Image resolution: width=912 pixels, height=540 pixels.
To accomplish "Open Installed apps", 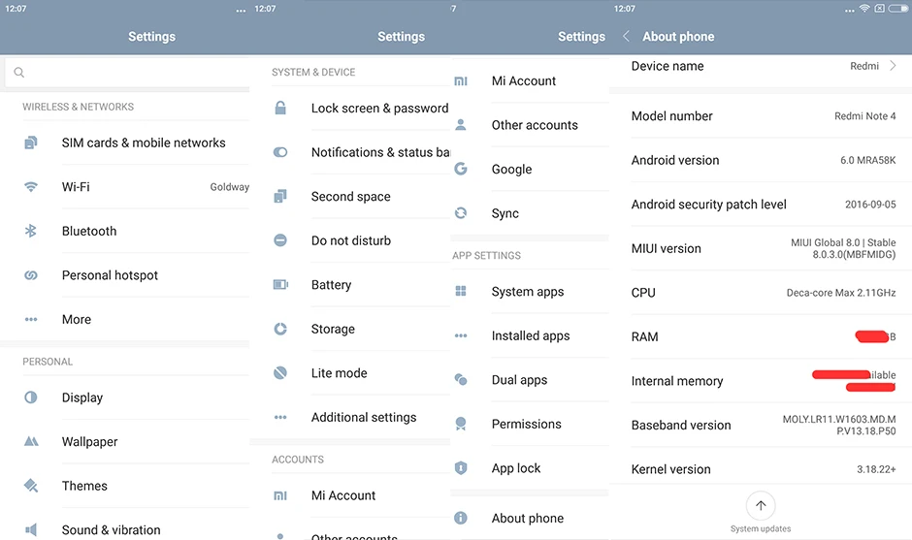I will coord(530,335).
